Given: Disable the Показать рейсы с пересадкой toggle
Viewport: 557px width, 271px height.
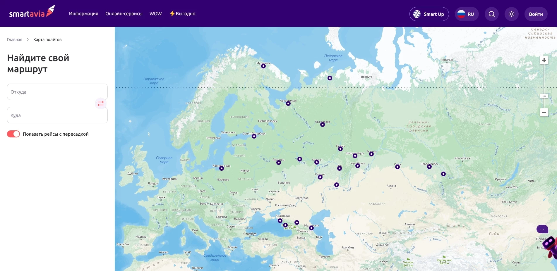Looking at the screenshot, I should tap(13, 134).
